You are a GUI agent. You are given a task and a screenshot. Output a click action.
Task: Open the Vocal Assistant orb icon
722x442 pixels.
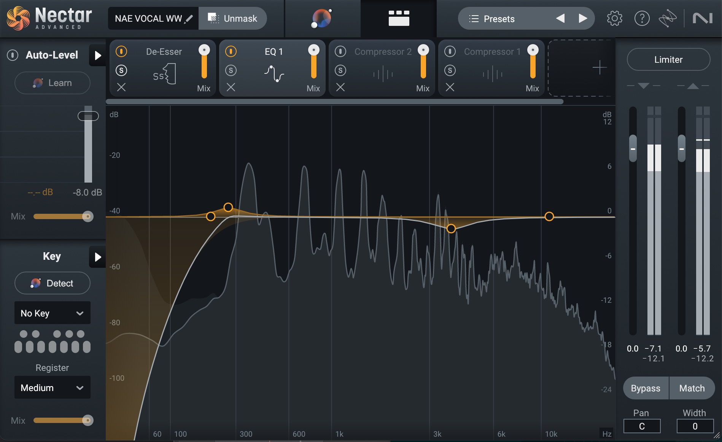click(x=322, y=18)
